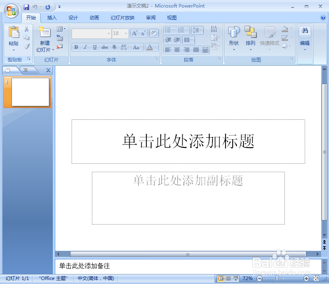Click the Distributed alignment icon
Screen dimensions: 329x284
click(205, 50)
